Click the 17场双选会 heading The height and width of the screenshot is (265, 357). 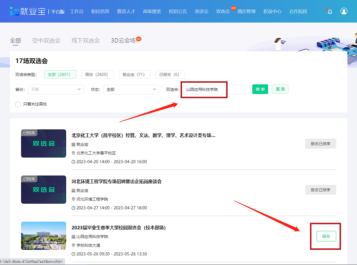(x=32, y=61)
